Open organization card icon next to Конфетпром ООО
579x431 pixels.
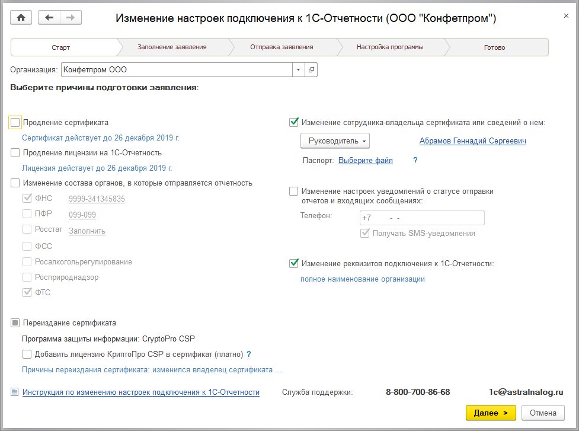[x=311, y=69]
